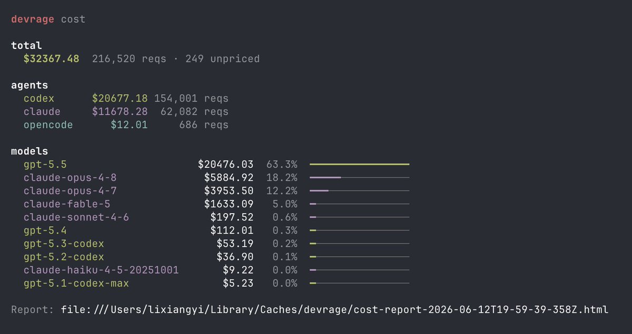Screen dimensions: 632x334
Task: Click the $112.01 cost value
Action: pyautogui.click(x=232, y=230)
